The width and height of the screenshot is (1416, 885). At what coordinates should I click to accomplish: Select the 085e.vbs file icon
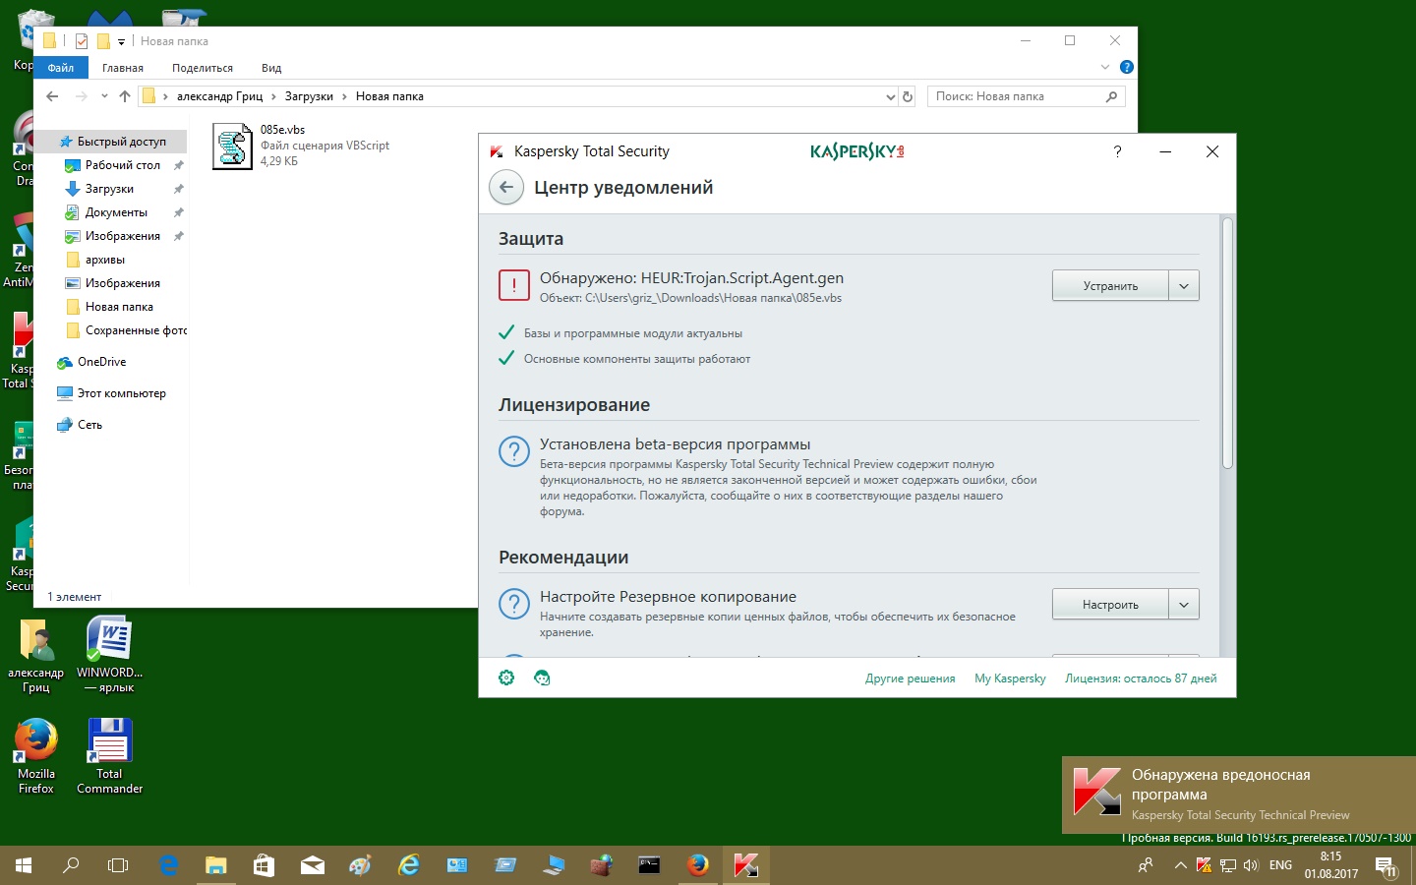pos(233,147)
